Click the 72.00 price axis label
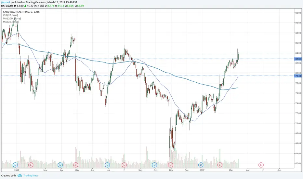This screenshot has height=179, width=303. click(298, 113)
